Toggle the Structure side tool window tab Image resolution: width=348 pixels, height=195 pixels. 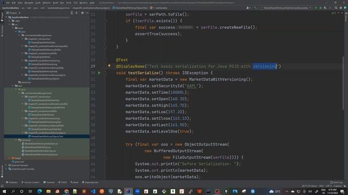pos(2,30)
